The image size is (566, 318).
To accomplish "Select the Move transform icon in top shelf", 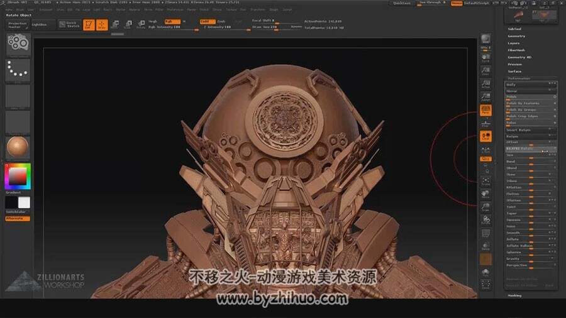I will 115,25.
